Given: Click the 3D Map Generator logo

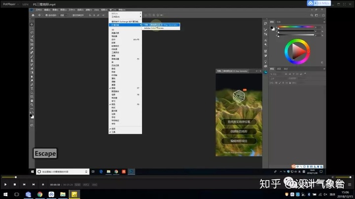Looking at the screenshot, I should (x=239, y=96).
